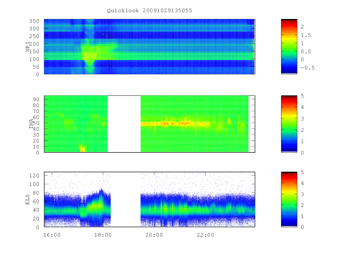
Task: Click the ELS panel color bar
Action: pyautogui.click(x=289, y=199)
